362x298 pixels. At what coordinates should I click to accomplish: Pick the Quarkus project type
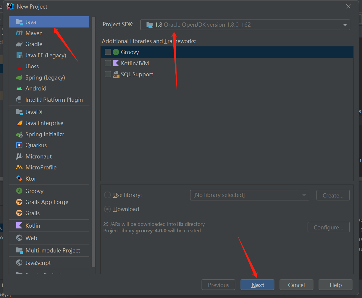coord(49,145)
